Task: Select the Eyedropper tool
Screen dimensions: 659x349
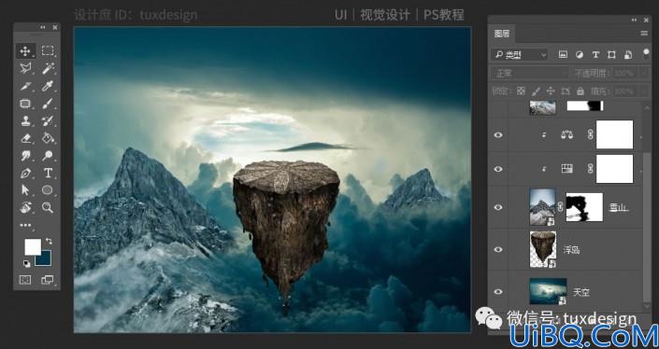Action: tap(48, 86)
